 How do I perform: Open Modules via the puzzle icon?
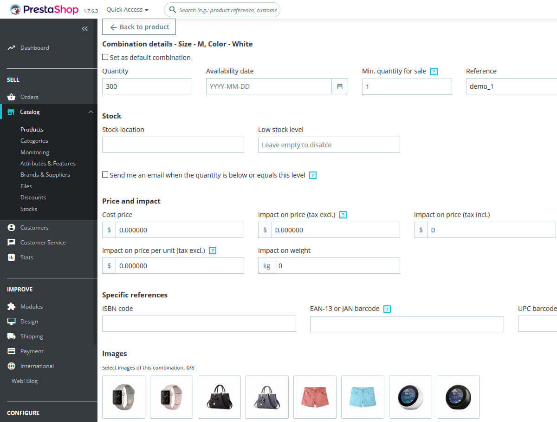12,306
